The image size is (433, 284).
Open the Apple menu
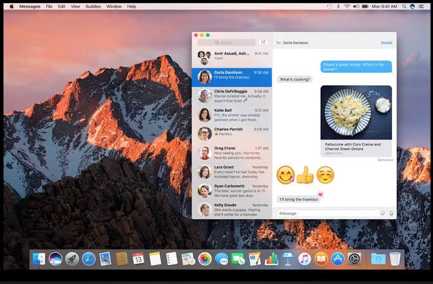click(11, 6)
